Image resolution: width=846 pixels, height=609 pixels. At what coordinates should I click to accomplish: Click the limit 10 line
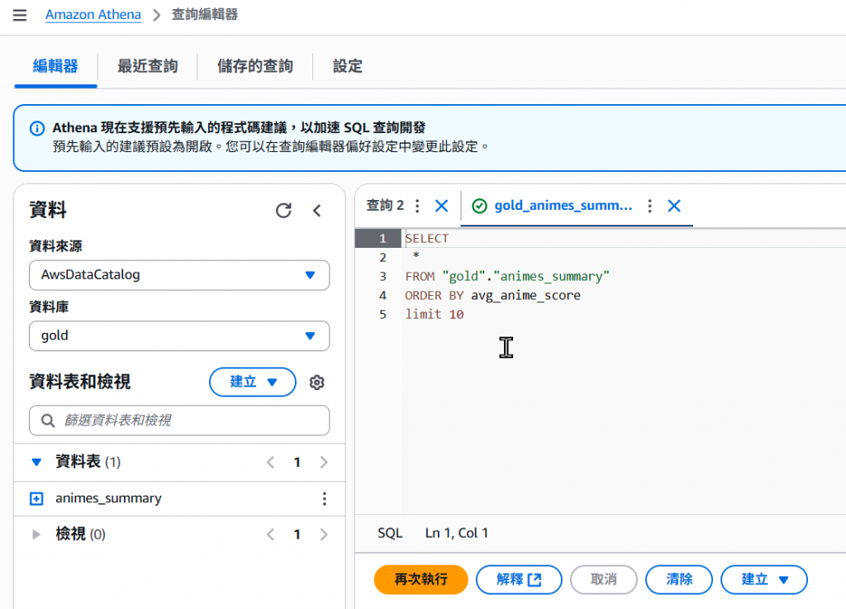click(435, 315)
